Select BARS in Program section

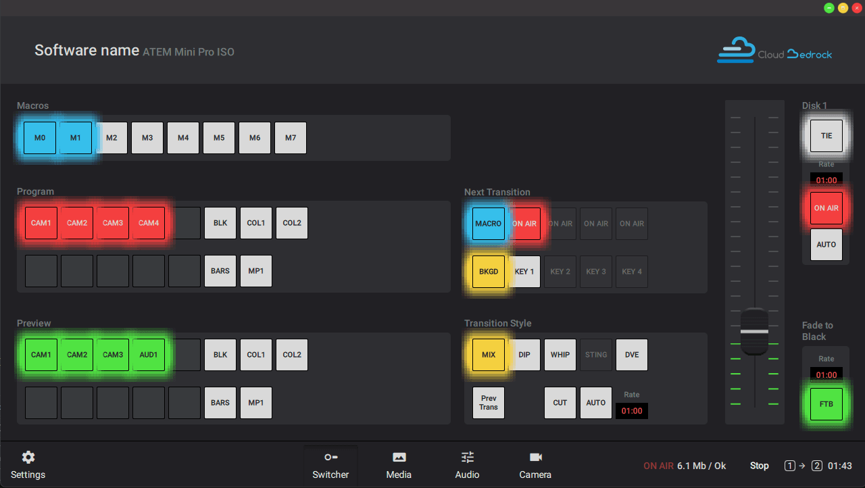[220, 271]
